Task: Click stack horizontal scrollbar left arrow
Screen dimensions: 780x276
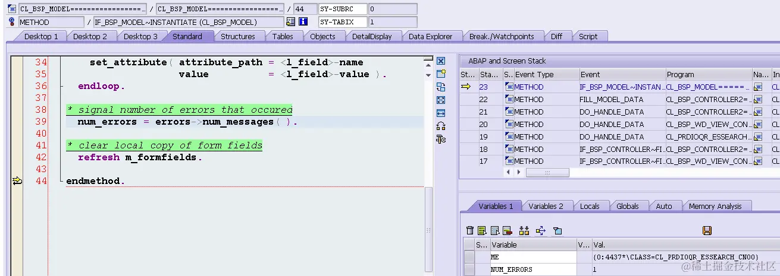Action: (x=508, y=172)
